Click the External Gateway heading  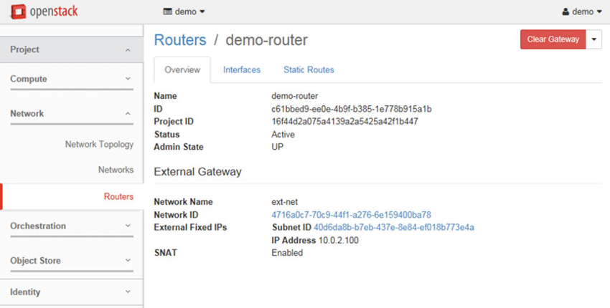coord(197,172)
